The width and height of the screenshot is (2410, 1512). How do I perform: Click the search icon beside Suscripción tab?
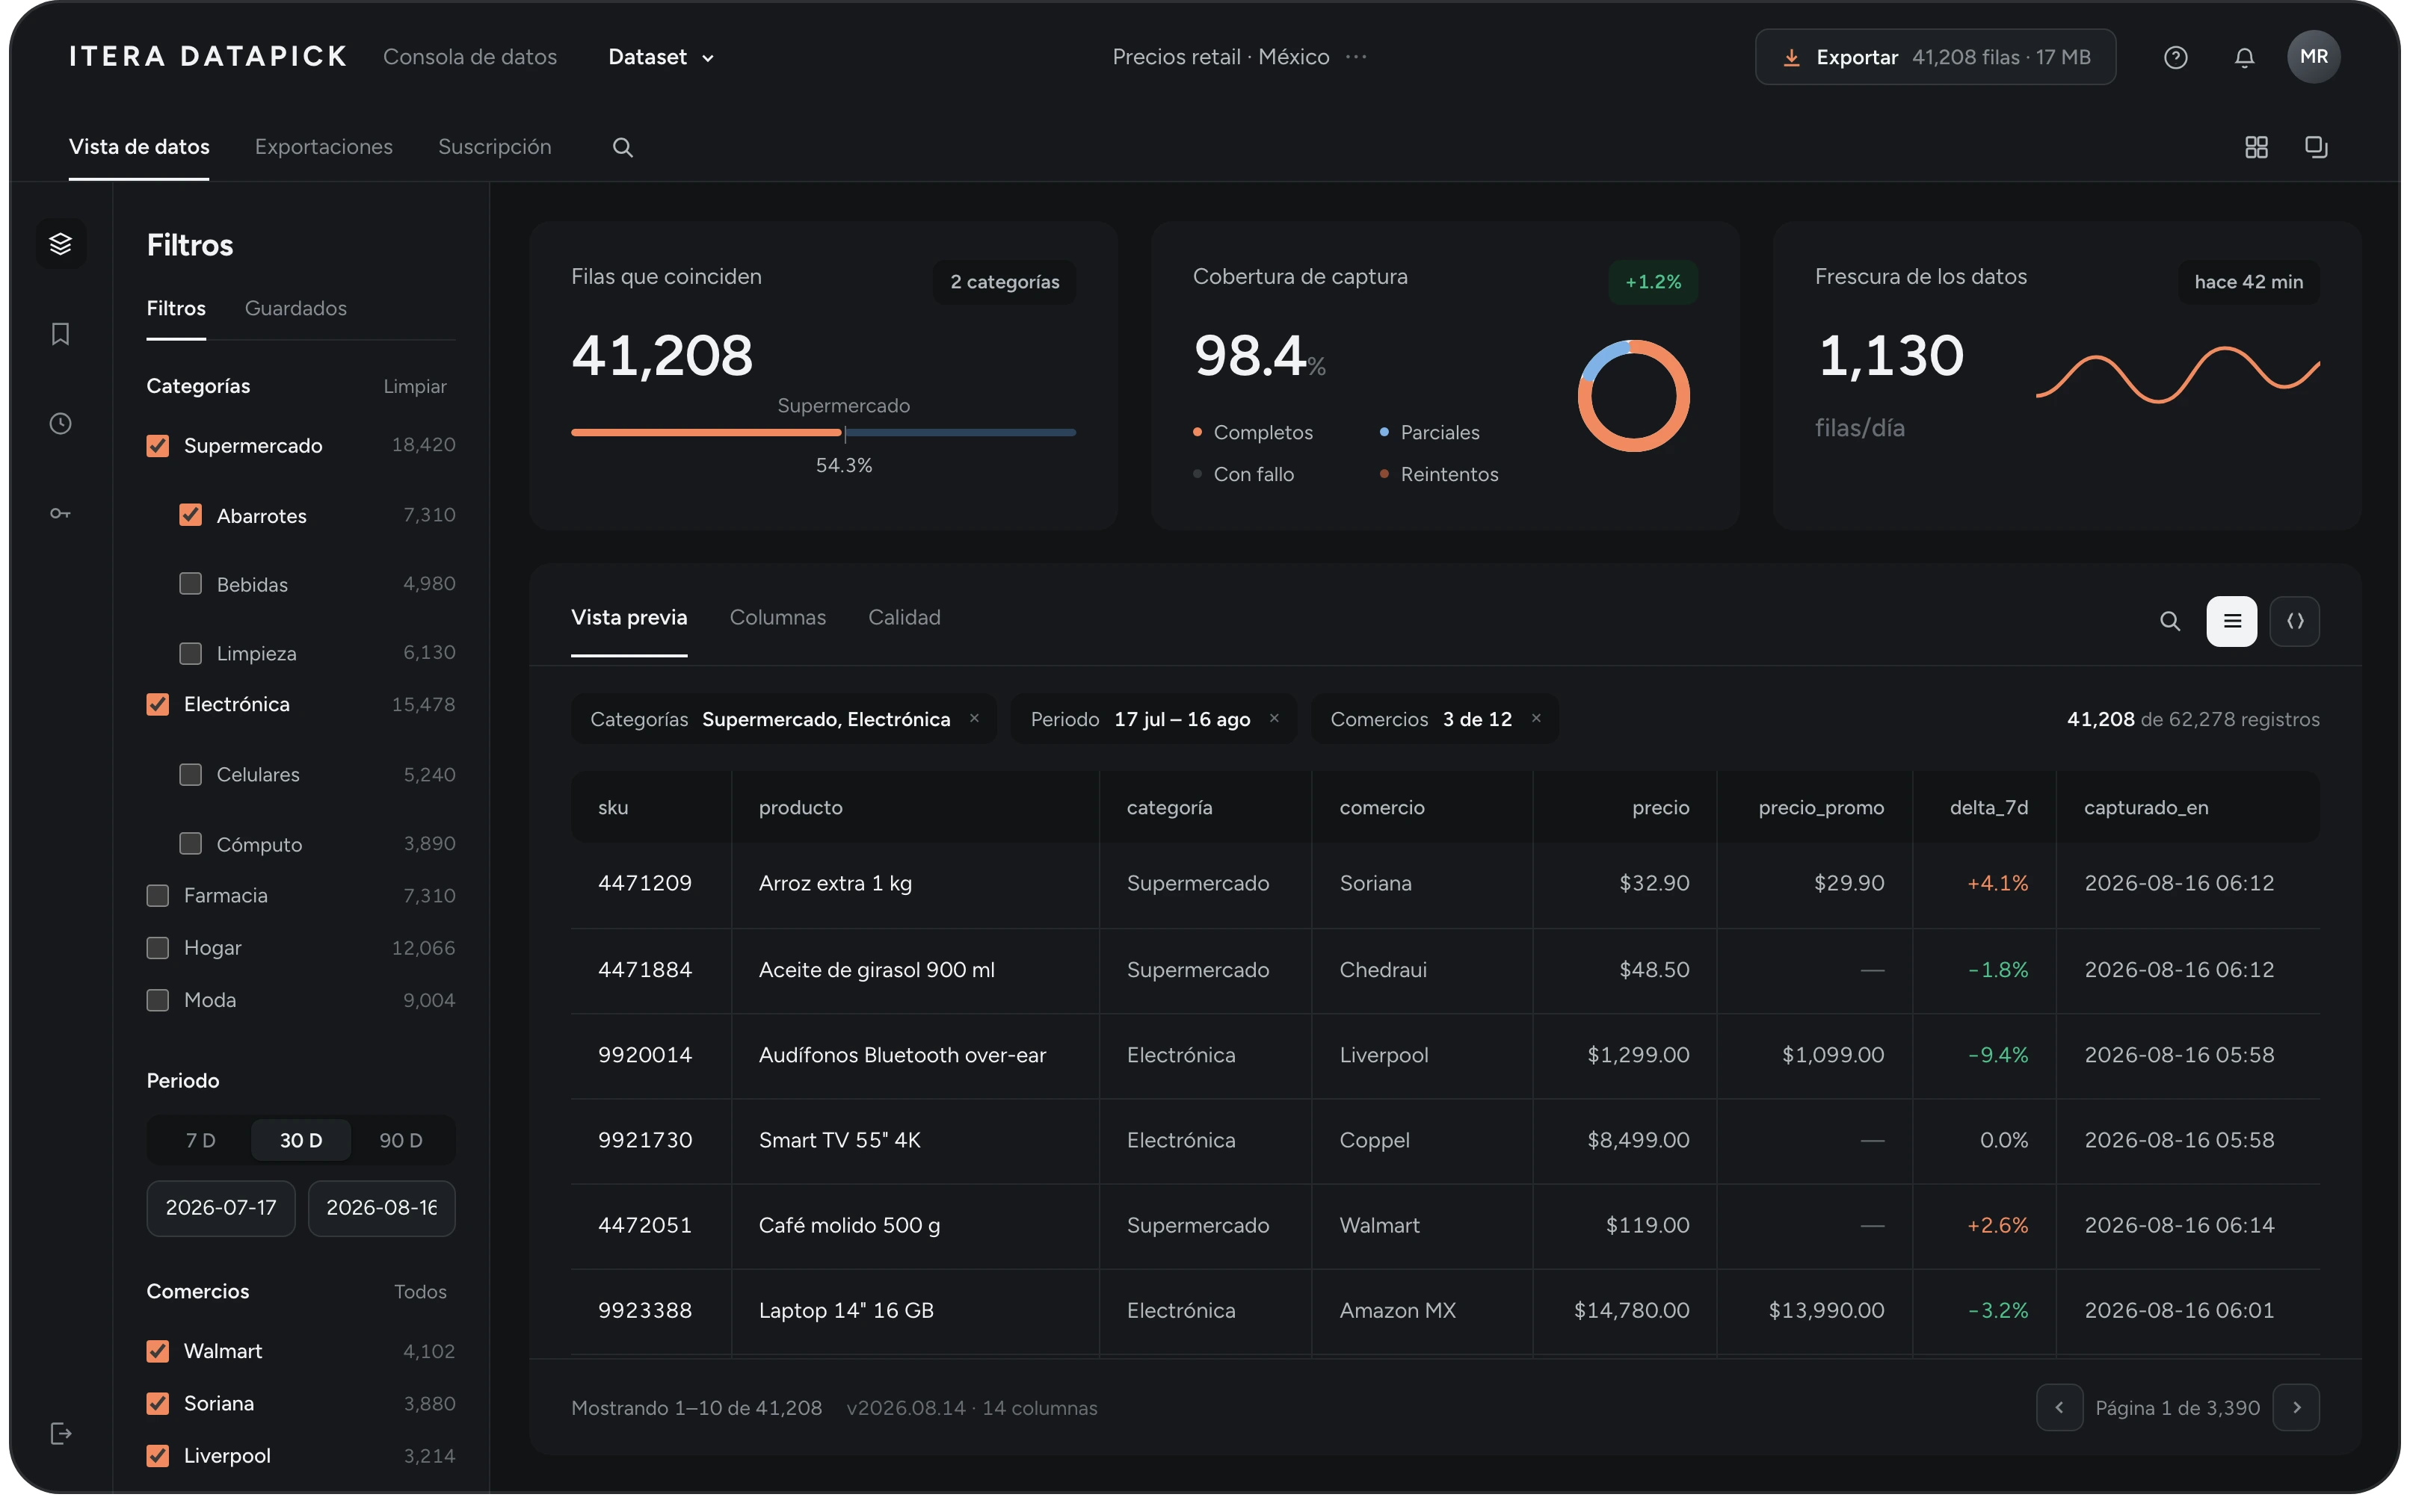click(622, 147)
